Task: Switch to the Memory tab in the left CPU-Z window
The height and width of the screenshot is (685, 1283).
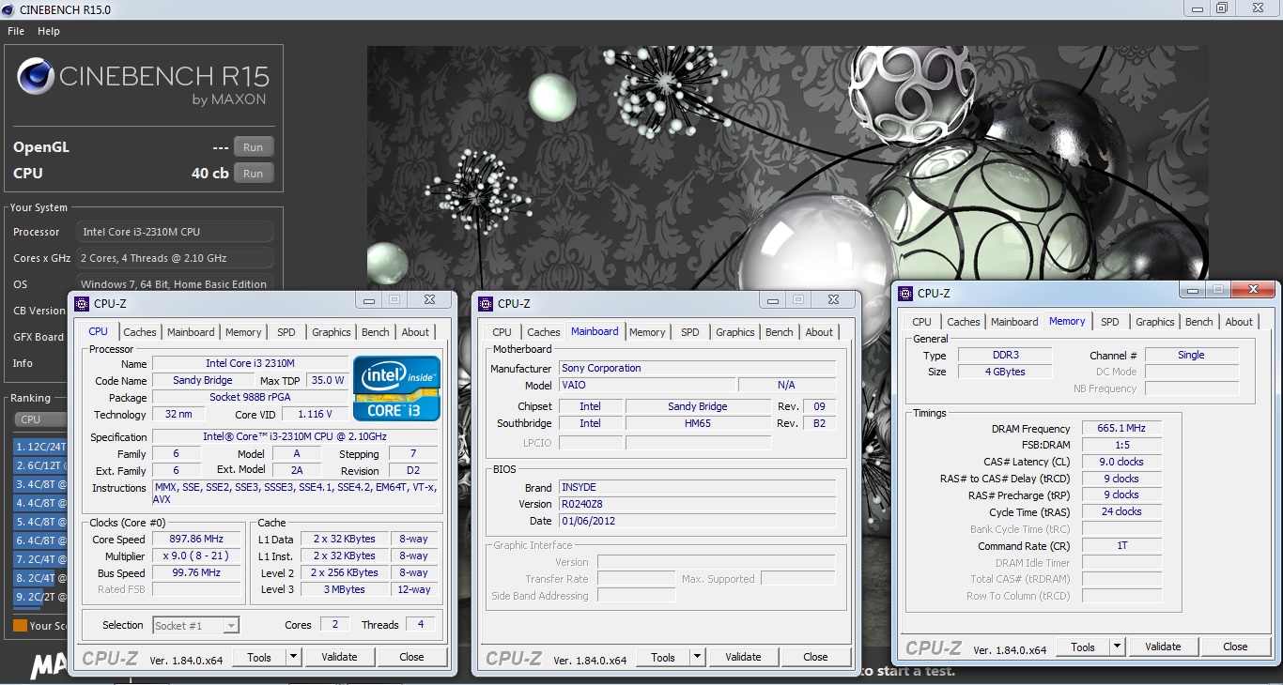Action: 243,332
